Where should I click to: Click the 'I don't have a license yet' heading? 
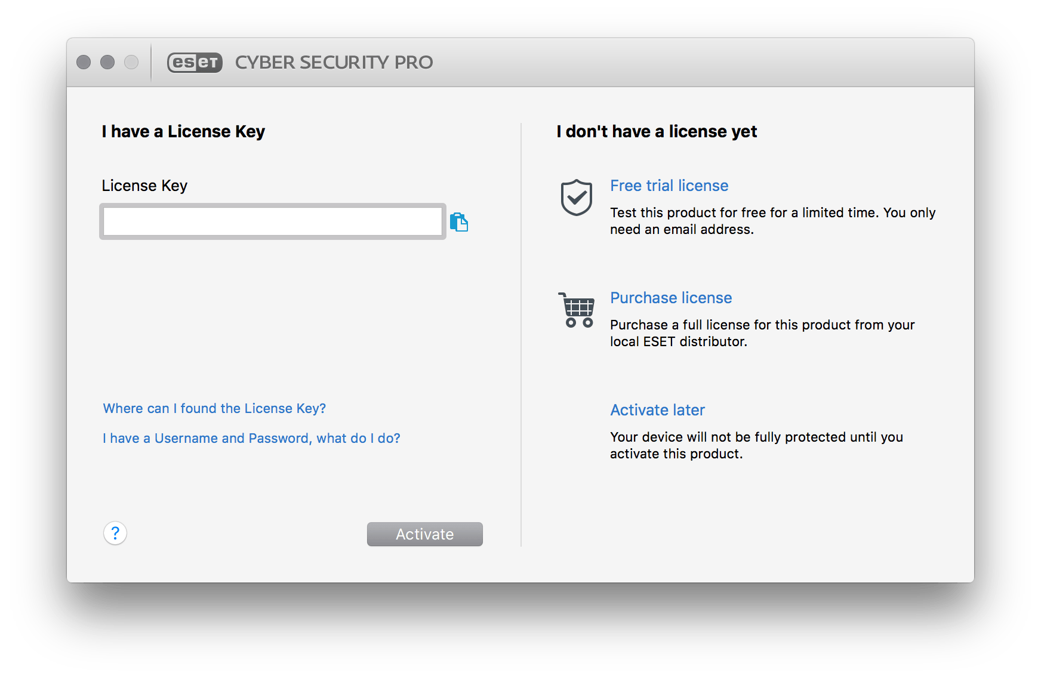pyautogui.click(x=656, y=131)
